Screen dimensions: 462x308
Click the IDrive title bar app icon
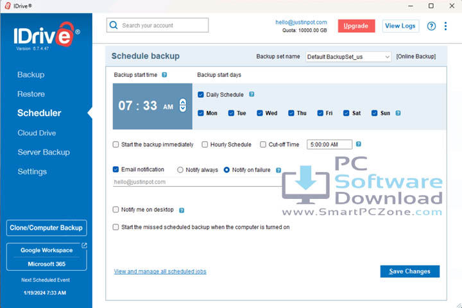coord(8,6)
